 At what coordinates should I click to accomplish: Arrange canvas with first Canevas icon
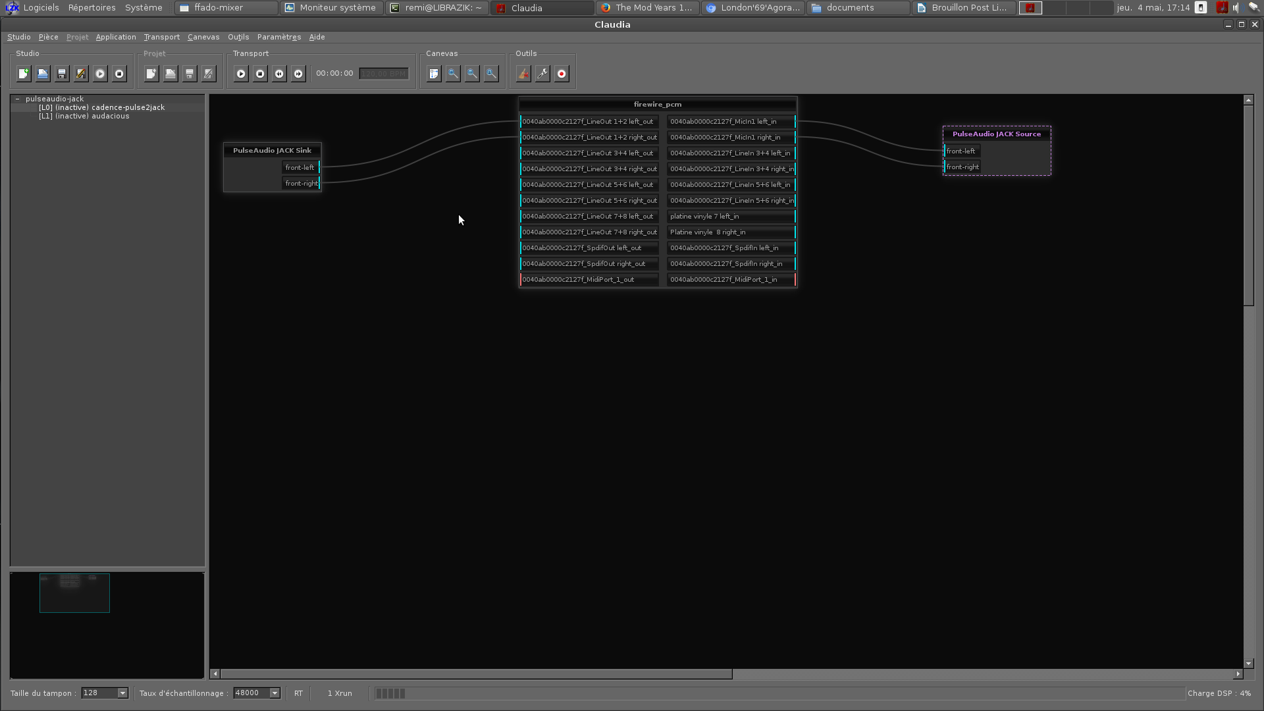[x=434, y=74]
